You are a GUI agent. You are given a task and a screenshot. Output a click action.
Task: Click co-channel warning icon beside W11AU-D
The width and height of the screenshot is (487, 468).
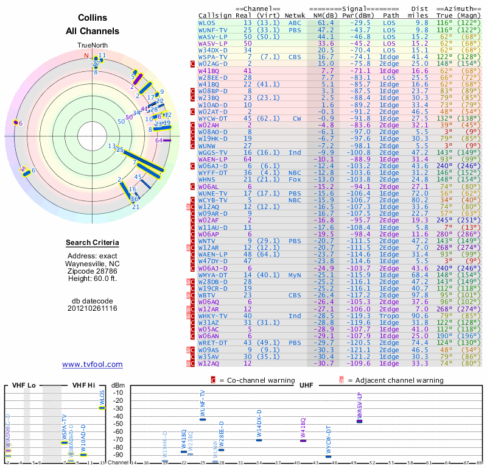point(192,228)
